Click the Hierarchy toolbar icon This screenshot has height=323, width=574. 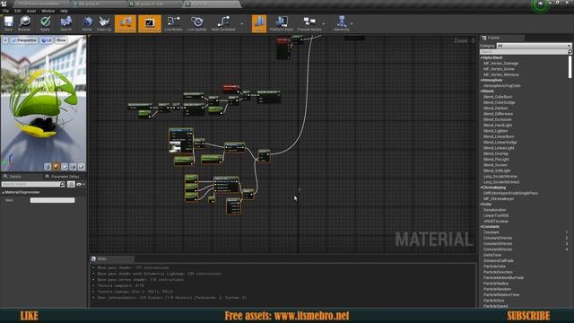click(342, 23)
